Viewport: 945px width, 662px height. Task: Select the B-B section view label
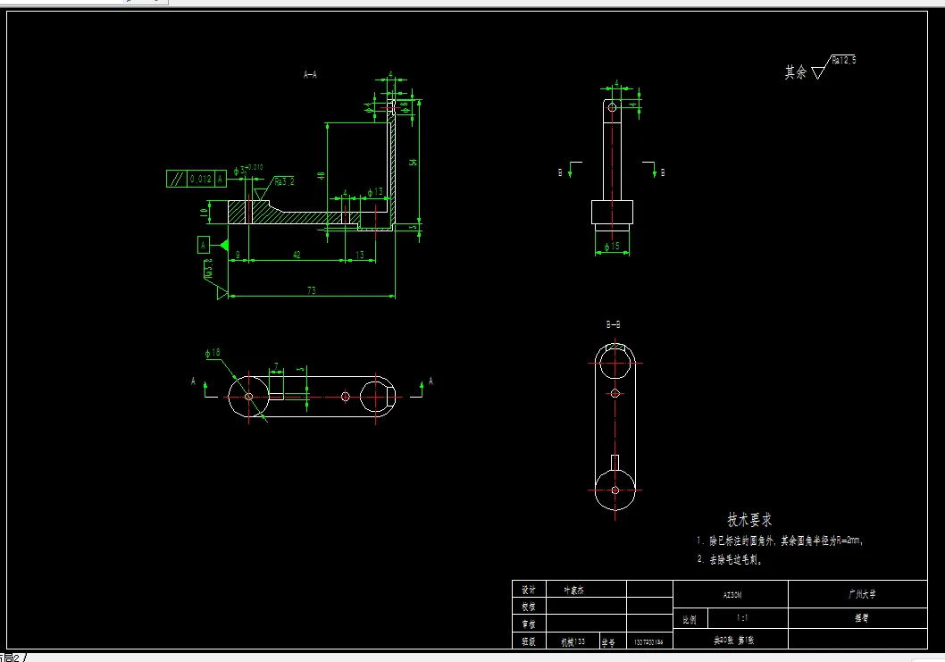coord(613,325)
